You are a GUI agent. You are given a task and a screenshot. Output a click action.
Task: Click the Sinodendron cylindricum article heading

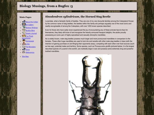(x=78, y=17)
